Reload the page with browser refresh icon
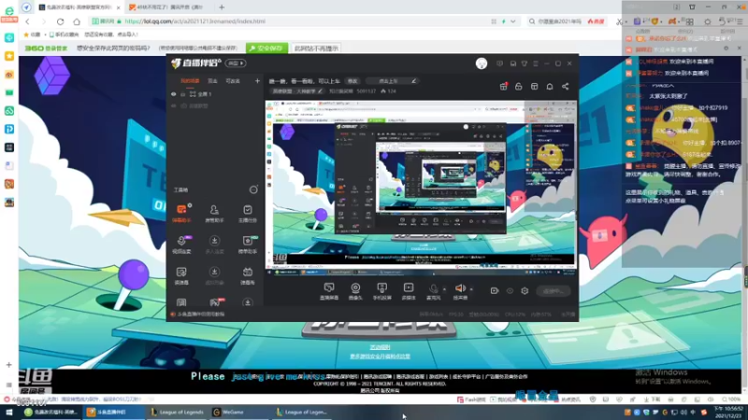The image size is (748, 420). (60, 21)
